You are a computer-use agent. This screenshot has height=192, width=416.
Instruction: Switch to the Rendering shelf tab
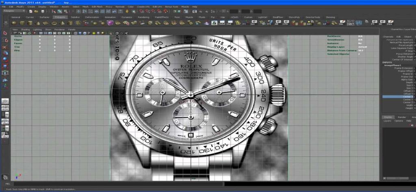(x=143, y=17)
